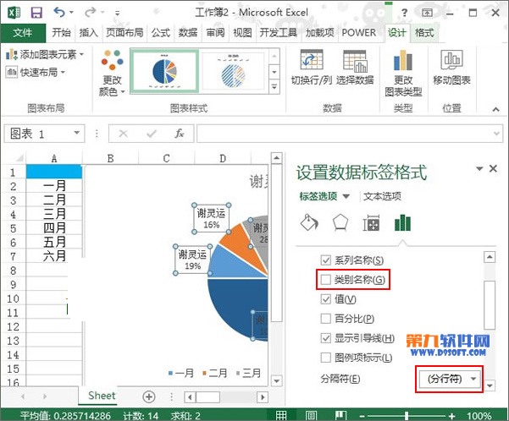Add a new sheet with plus icon
Screen dimensions: 509x421
[x=149, y=396]
